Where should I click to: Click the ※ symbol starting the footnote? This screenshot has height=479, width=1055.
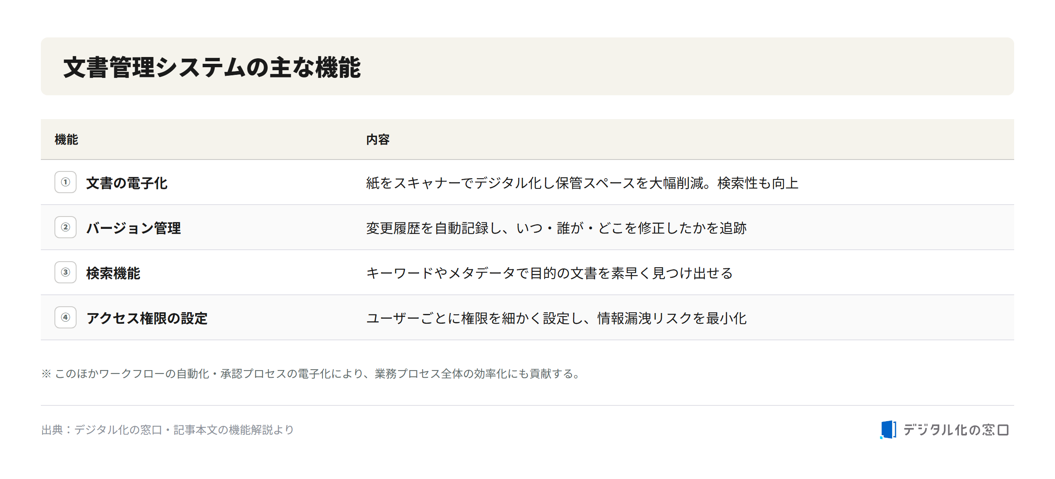click(x=46, y=374)
